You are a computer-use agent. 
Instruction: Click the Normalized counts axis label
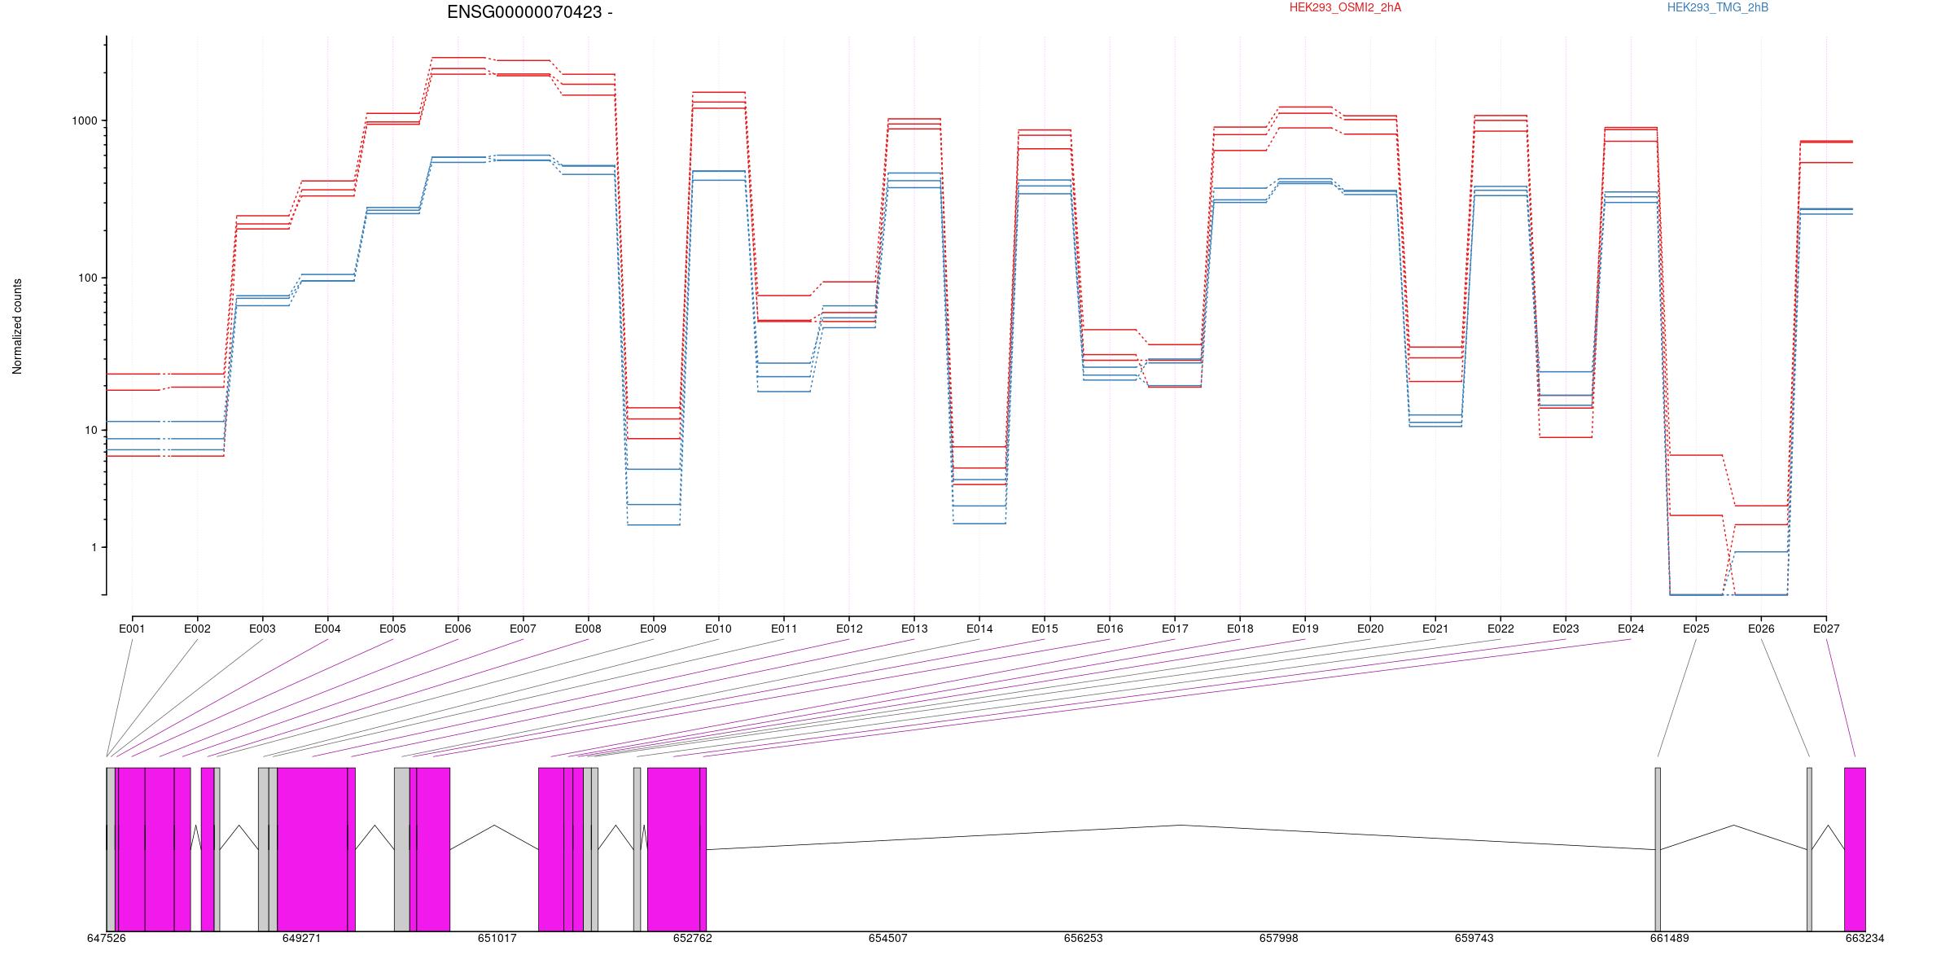point(17,326)
